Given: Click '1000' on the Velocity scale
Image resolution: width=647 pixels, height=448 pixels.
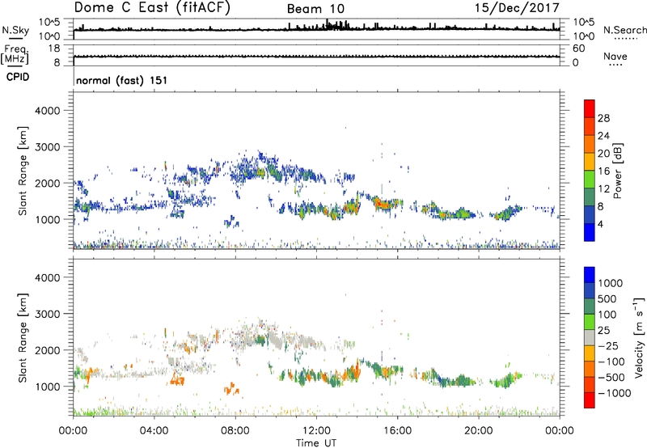Looking at the screenshot, I should point(611,283).
